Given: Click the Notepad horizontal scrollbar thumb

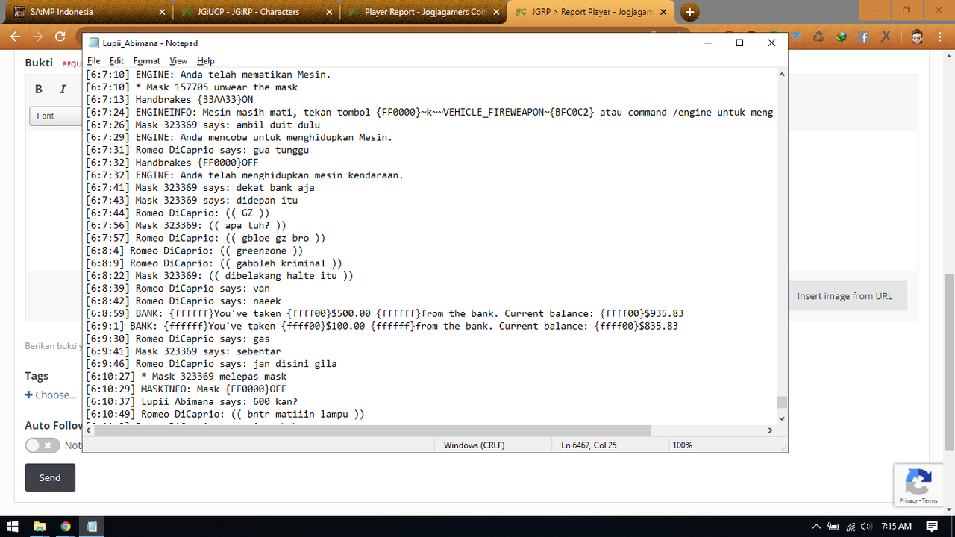Looking at the screenshot, I should 371,430.
